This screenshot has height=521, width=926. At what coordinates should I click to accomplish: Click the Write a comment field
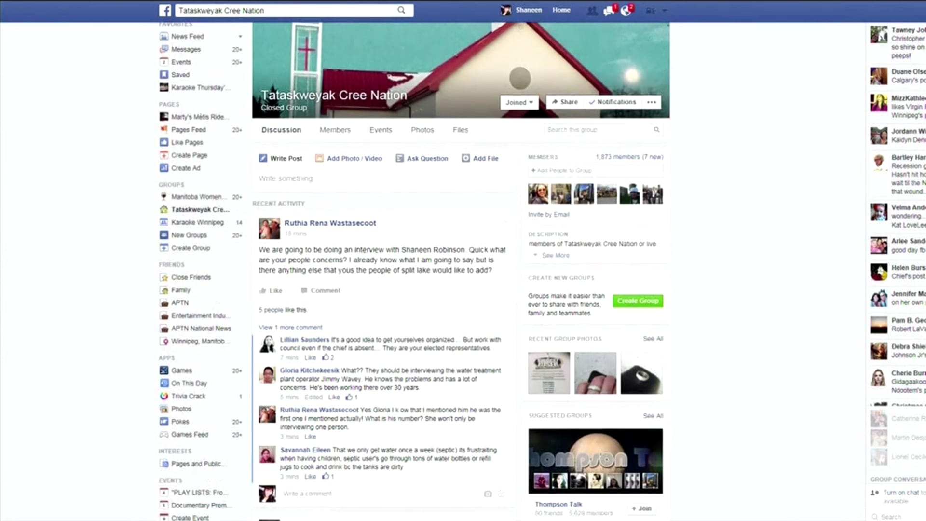click(381, 494)
